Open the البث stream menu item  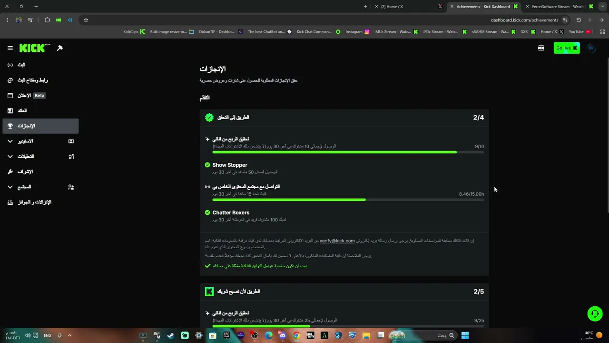pos(40,65)
